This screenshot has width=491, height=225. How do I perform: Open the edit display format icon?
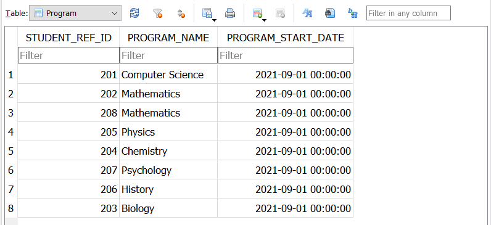click(307, 13)
